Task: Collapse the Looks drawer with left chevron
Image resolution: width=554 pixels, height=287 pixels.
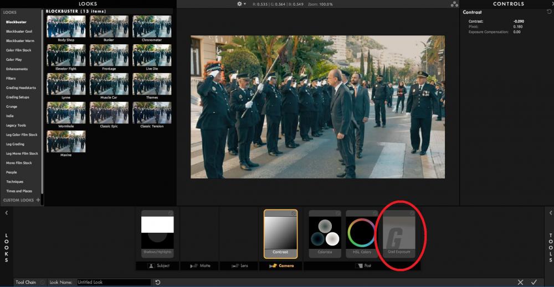Action: point(6,213)
